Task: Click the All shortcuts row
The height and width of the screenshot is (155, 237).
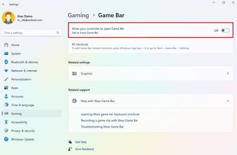Action: pyautogui.click(x=151, y=46)
